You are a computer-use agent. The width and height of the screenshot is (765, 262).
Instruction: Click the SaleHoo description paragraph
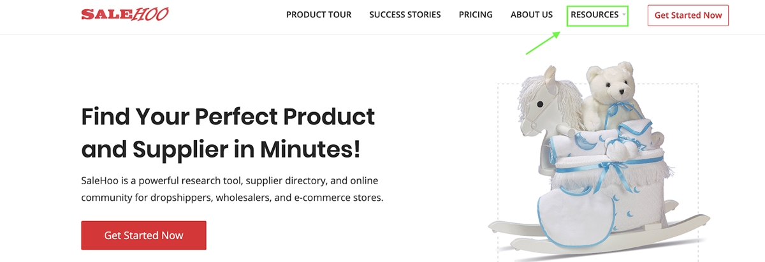click(232, 189)
